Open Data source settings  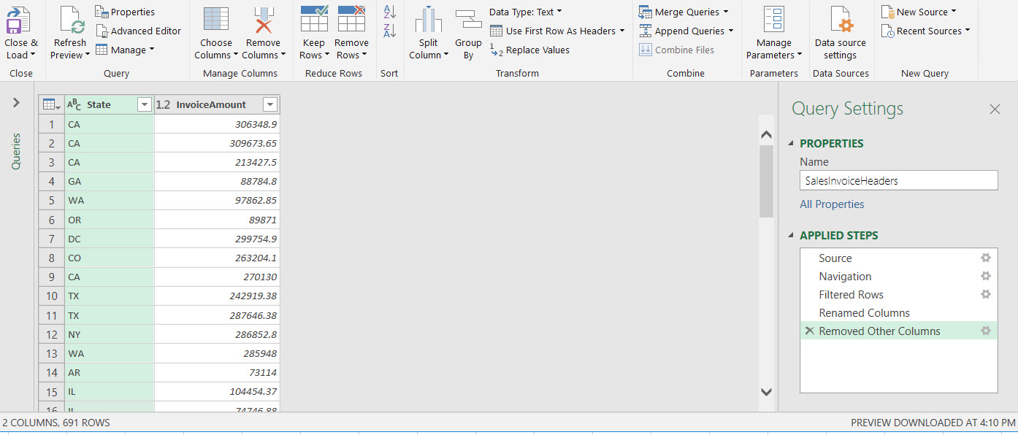(840, 20)
